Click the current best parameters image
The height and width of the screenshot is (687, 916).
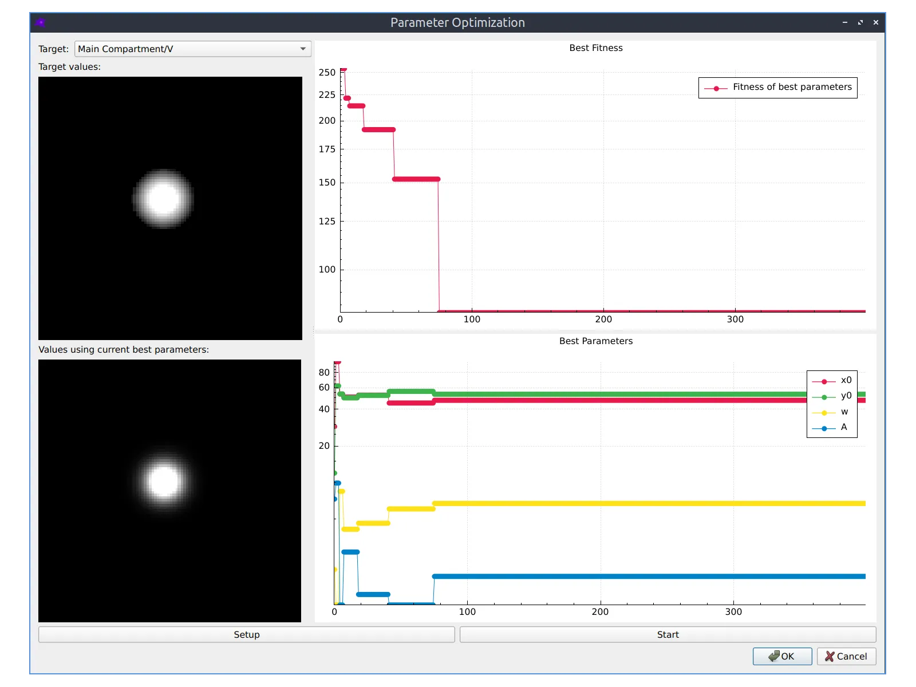coord(170,491)
